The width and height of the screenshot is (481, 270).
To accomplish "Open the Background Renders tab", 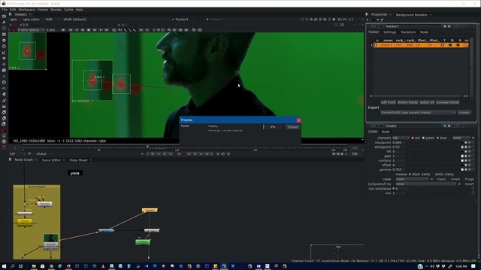I will pos(411,15).
